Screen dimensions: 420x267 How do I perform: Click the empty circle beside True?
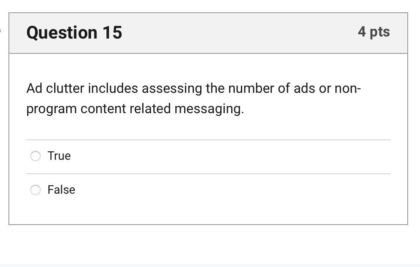coord(36,156)
